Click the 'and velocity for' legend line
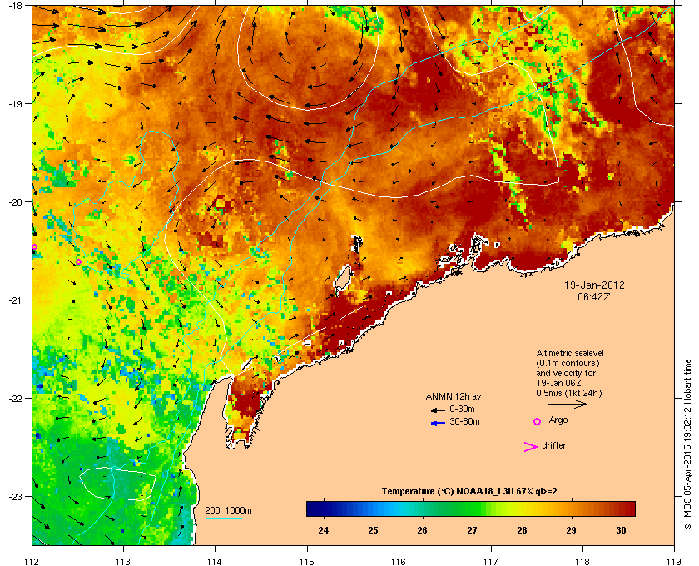This screenshot has width=699, height=566. pos(566,373)
